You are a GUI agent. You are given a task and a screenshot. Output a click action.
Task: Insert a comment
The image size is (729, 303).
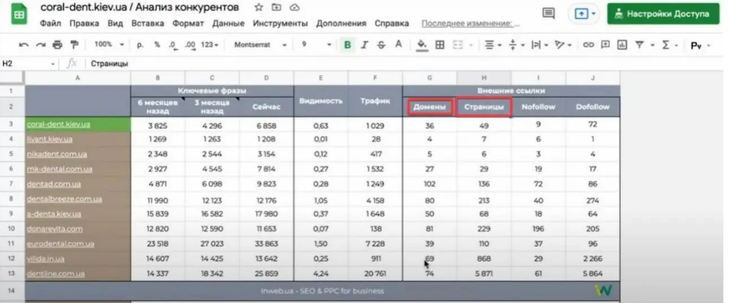click(x=605, y=45)
